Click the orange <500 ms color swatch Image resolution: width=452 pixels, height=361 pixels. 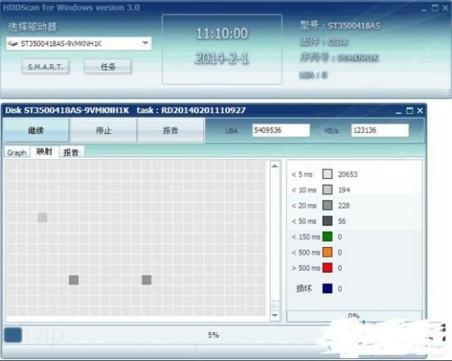[x=327, y=252]
